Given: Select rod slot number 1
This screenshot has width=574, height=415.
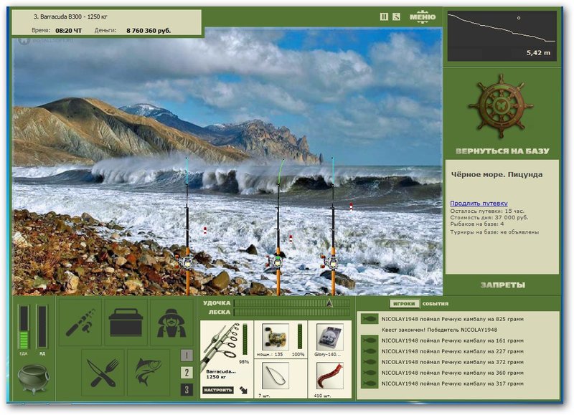Looking at the screenshot, I should click(187, 355).
